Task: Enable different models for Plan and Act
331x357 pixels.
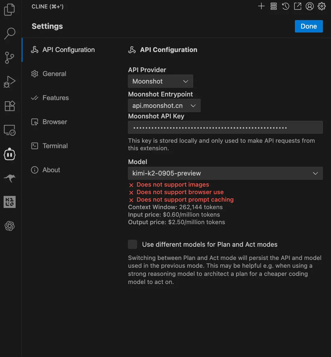Action: point(132,244)
